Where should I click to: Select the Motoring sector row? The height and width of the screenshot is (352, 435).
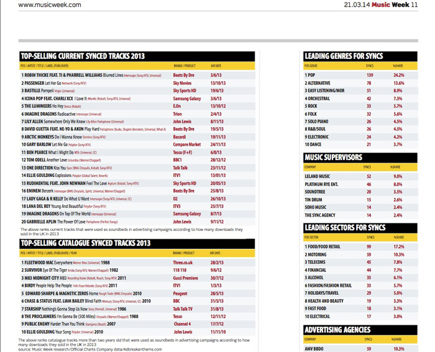(360, 255)
